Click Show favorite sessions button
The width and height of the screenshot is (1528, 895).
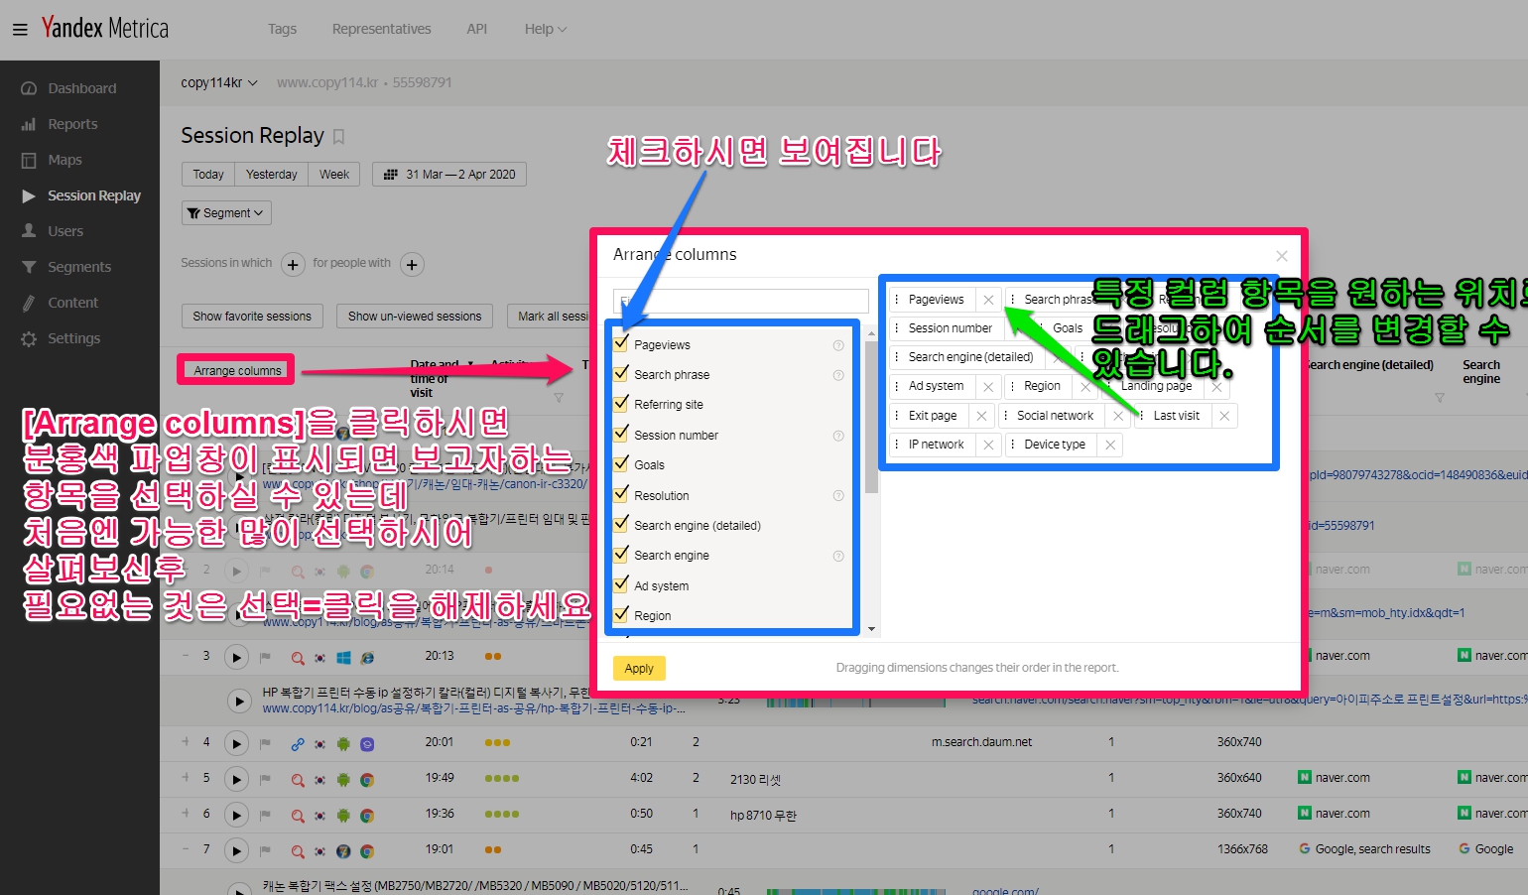252,317
